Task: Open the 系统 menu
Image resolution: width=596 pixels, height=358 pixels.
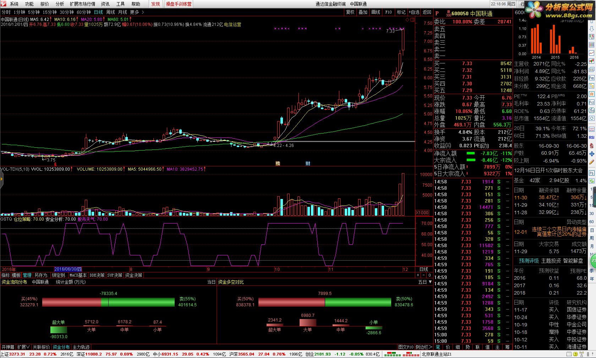Action: [x=14, y=4]
